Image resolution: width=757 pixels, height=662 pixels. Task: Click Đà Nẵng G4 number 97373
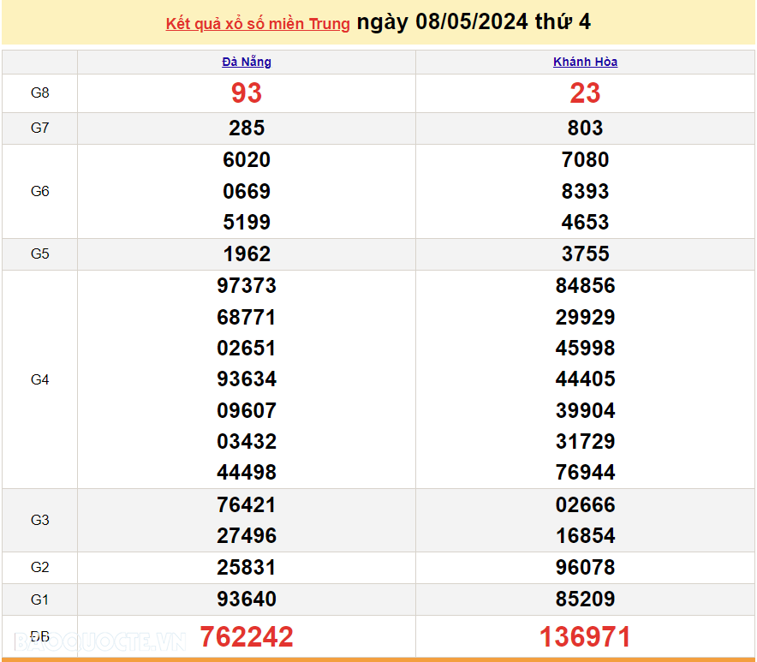click(247, 285)
